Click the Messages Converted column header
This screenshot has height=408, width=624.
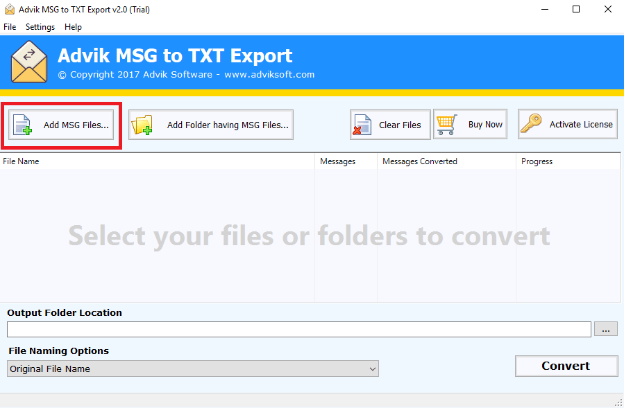click(x=446, y=161)
